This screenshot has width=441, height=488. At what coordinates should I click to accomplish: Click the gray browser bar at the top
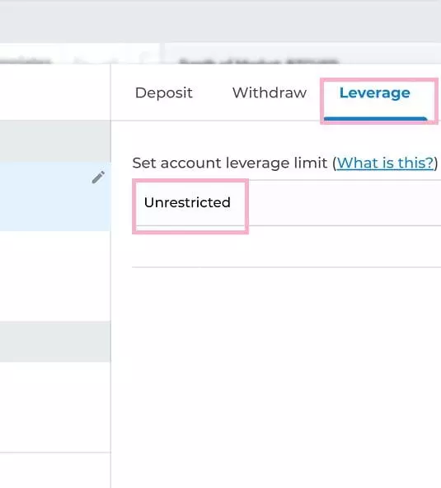pyautogui.click(x=220, y=21)
